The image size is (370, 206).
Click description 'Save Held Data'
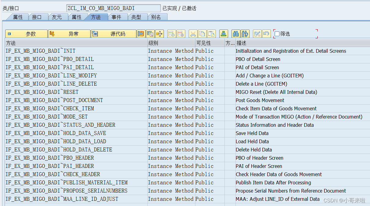tap(252, 133)
